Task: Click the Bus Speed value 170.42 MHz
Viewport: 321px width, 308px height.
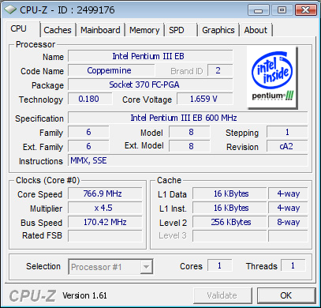Action: 105,222
